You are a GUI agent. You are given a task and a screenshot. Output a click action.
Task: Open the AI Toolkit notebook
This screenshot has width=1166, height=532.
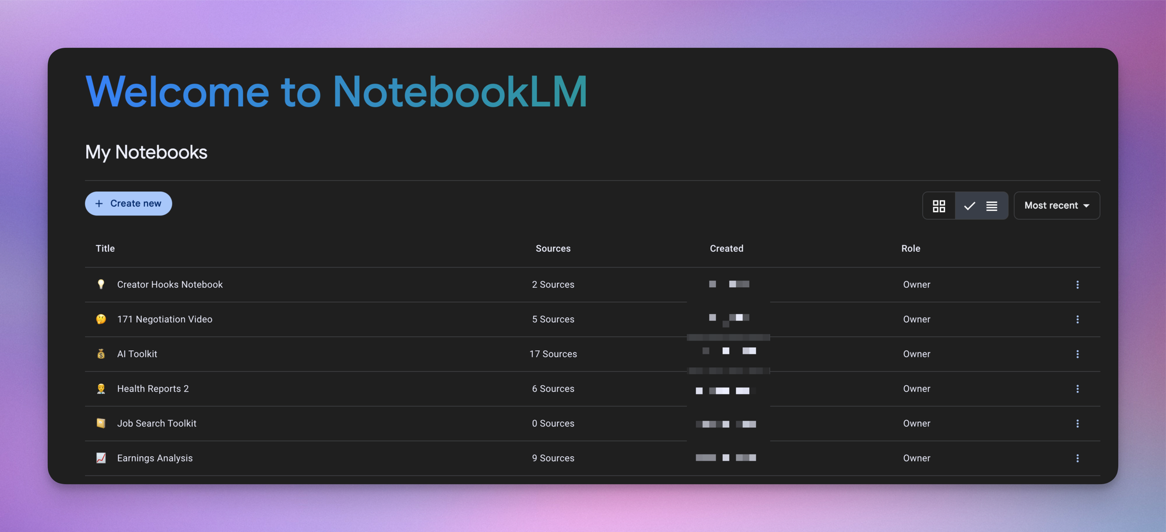tap(137, 354)
